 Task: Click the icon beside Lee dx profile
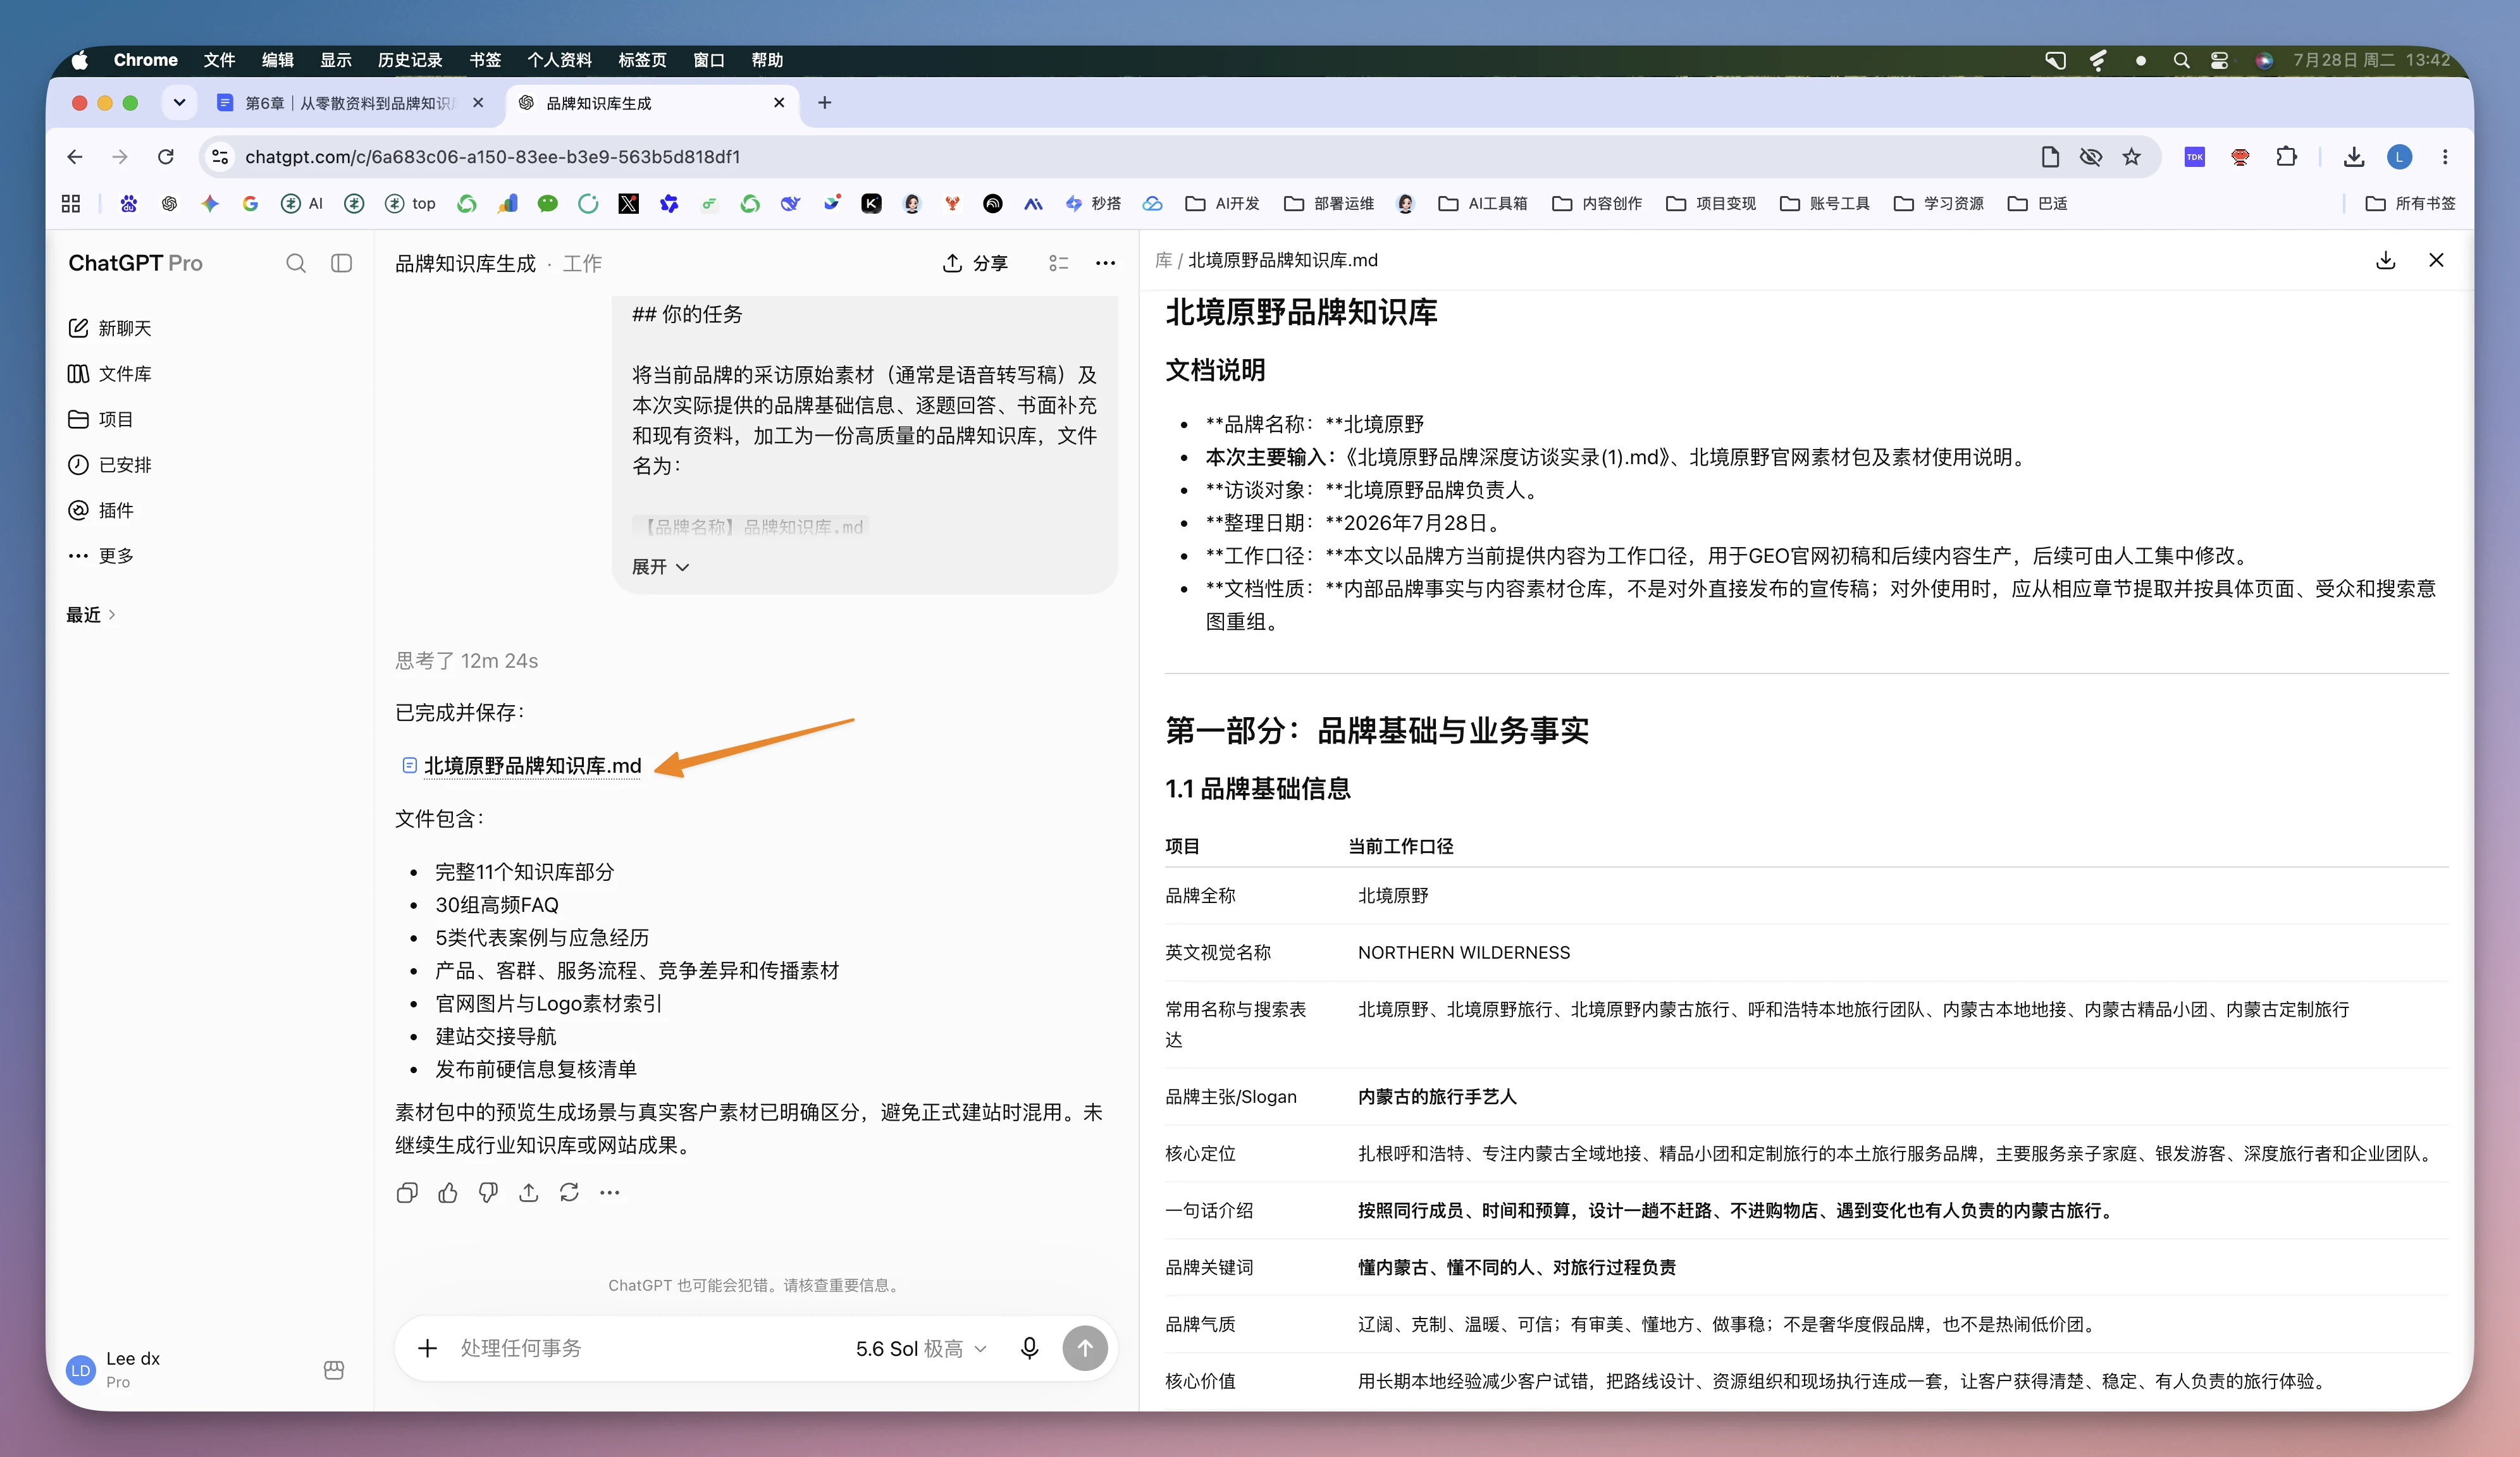[x=334, y=1369]
